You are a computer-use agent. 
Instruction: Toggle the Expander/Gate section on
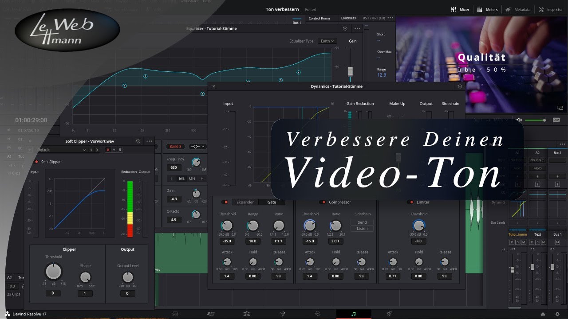(x=225, y=202)
